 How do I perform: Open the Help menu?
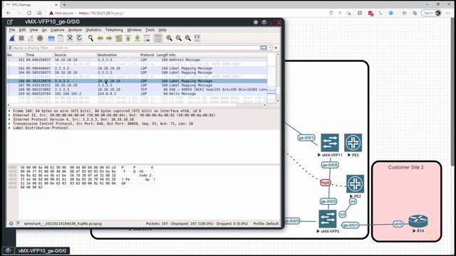pos(162,30)
